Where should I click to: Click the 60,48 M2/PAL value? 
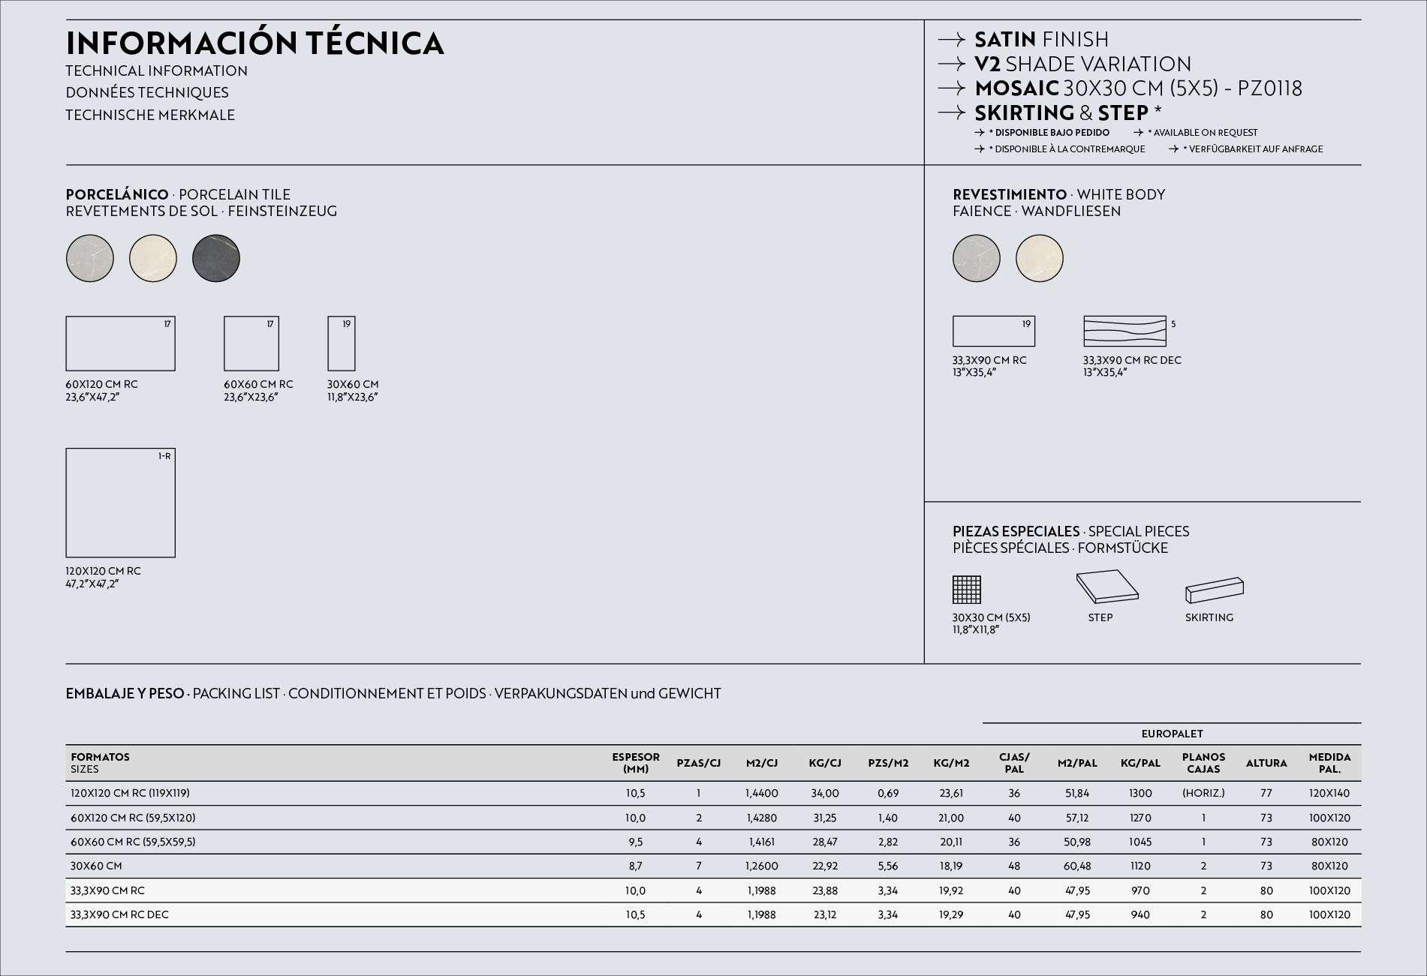click(x=1077, y=866)
